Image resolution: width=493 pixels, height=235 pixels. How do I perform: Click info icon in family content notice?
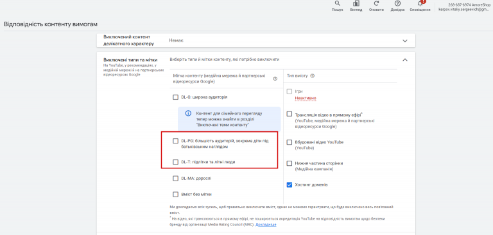click(x=188, y=113)
